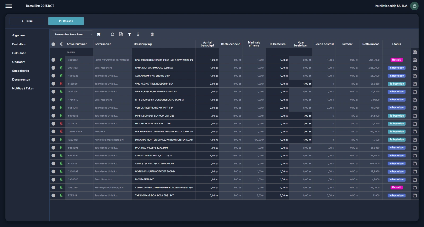Sort by the Artikelnummer column header

pos(77,44)
